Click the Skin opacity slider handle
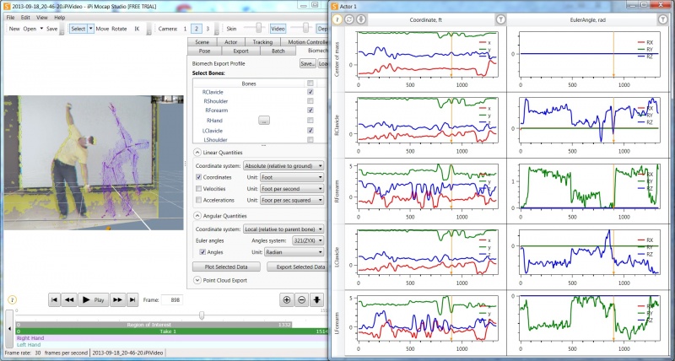This screenshot has width=675, height=361. 259,28
